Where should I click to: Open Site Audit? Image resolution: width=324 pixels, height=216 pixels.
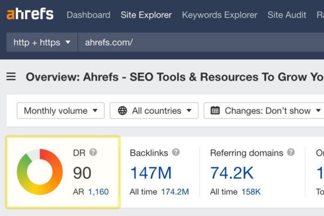(x=287, y=15)
